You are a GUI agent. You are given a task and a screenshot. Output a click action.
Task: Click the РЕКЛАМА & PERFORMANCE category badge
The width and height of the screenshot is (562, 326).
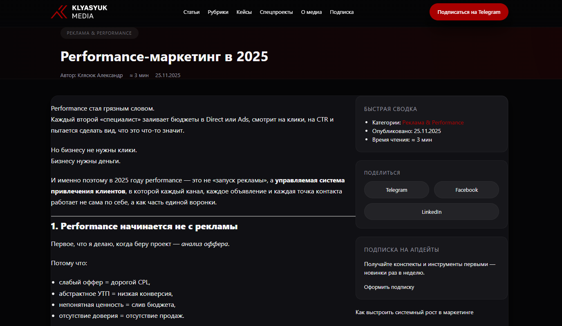click(99, 33)
